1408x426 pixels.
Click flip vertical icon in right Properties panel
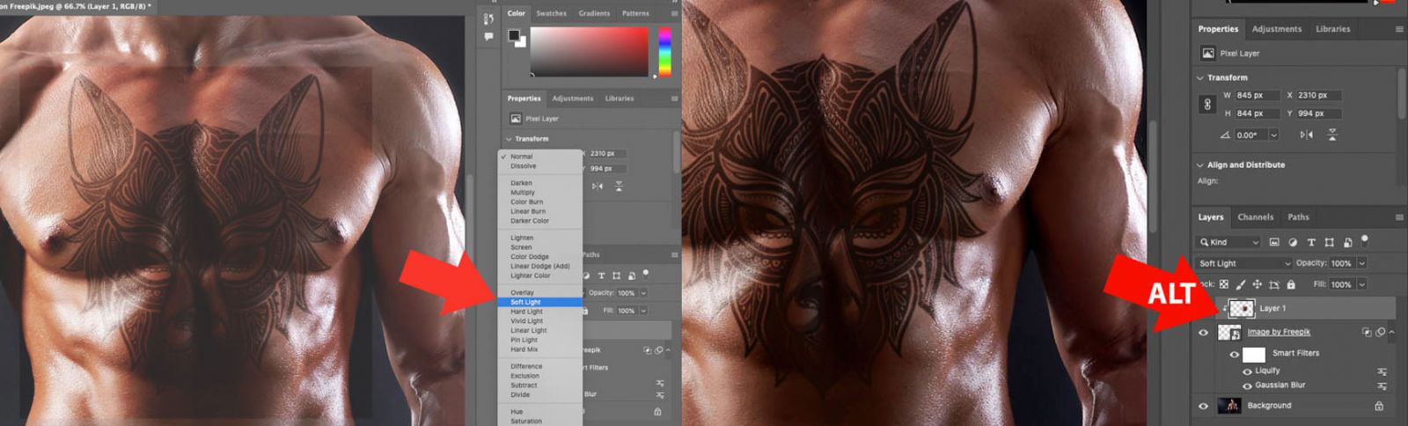pos(1331,135)
